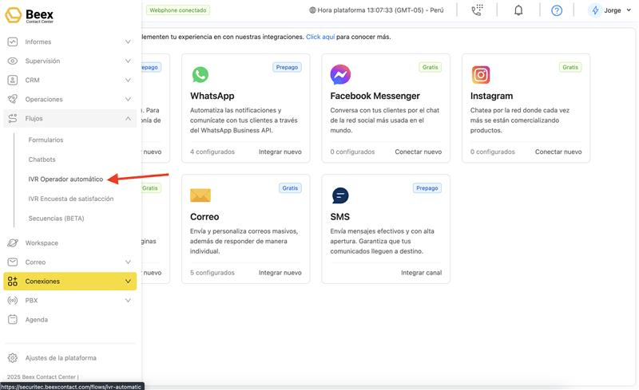Click the Facebook Messenger logo icon
This screenshot has width=639, height=390.
coord(340,75)
